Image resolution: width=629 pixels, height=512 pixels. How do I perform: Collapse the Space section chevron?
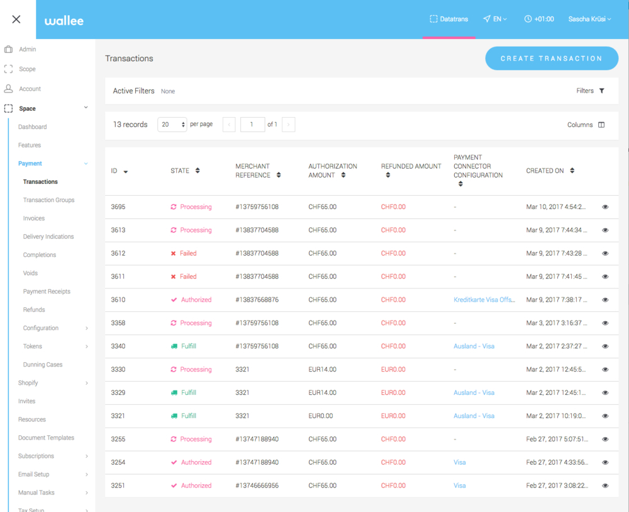click(x=86, y=108)
